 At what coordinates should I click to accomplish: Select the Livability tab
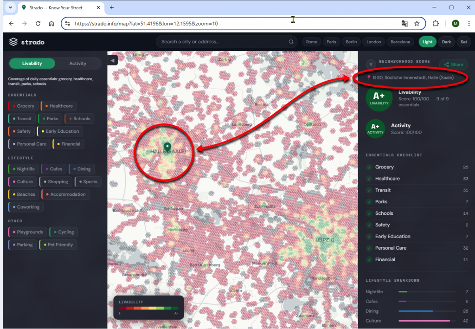[32, 64]
